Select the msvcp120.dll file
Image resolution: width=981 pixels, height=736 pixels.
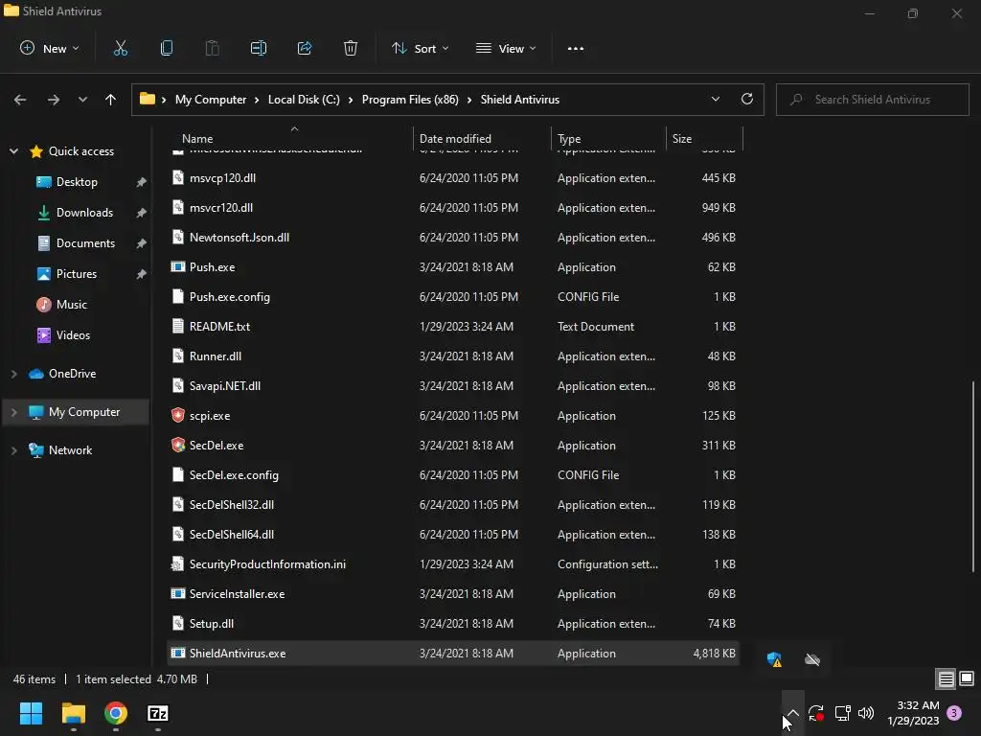tap(222, 177)
